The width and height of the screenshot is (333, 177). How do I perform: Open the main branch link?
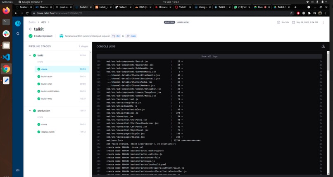click(131, 36)
